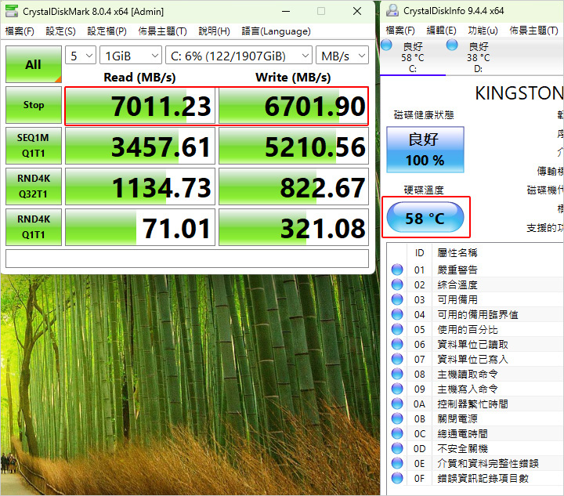Click status orb for attribute 08 主機讀取命令
Screen dimensions: 564x496
tap(397, 374)
